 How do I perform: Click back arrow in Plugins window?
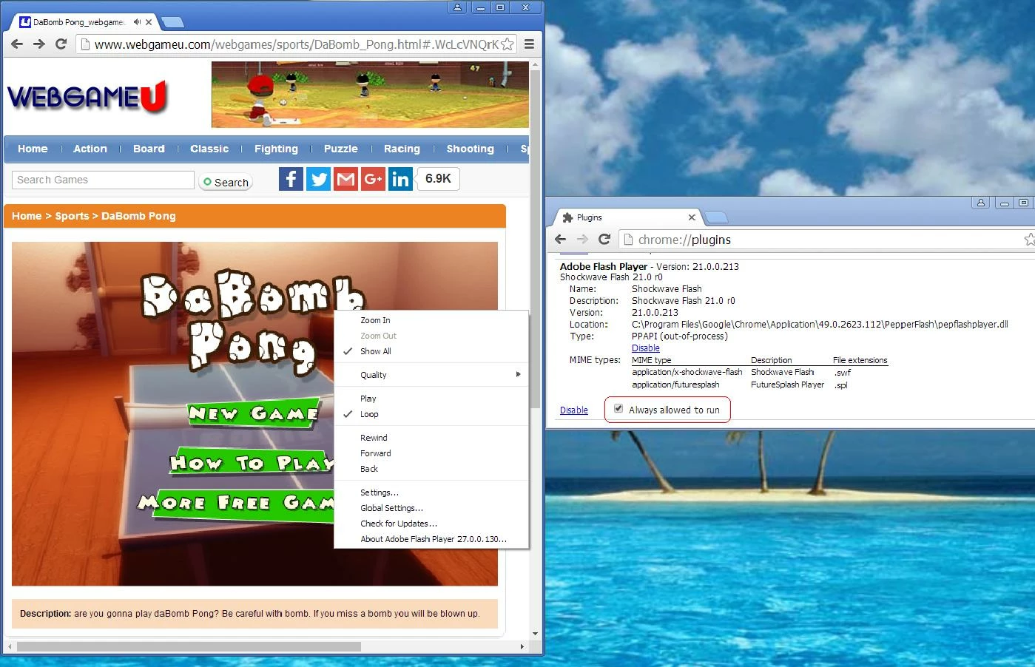(x=560, y=239)
